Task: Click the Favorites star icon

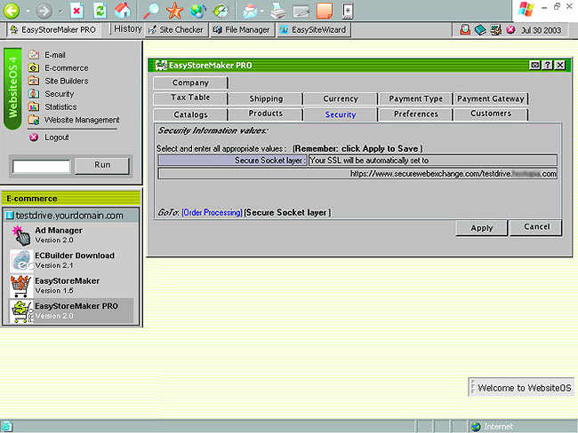Action: coord(174,11)
